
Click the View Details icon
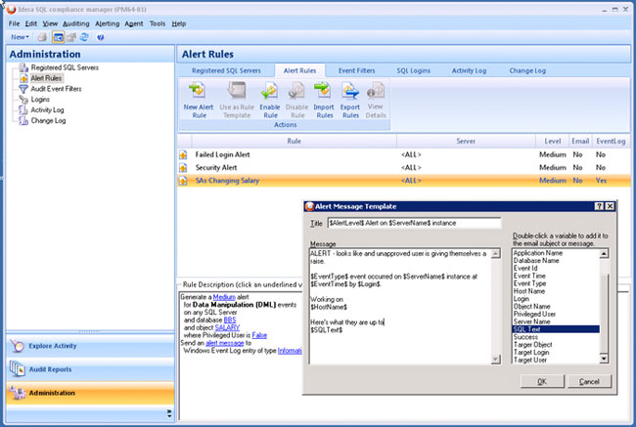pyautogui.click(x=376, y=90)
